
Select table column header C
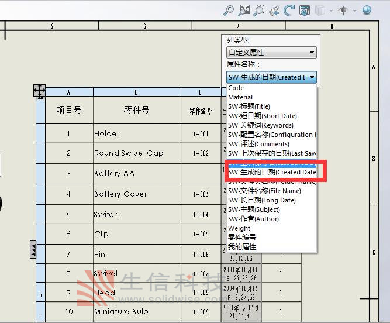point(201,92)
